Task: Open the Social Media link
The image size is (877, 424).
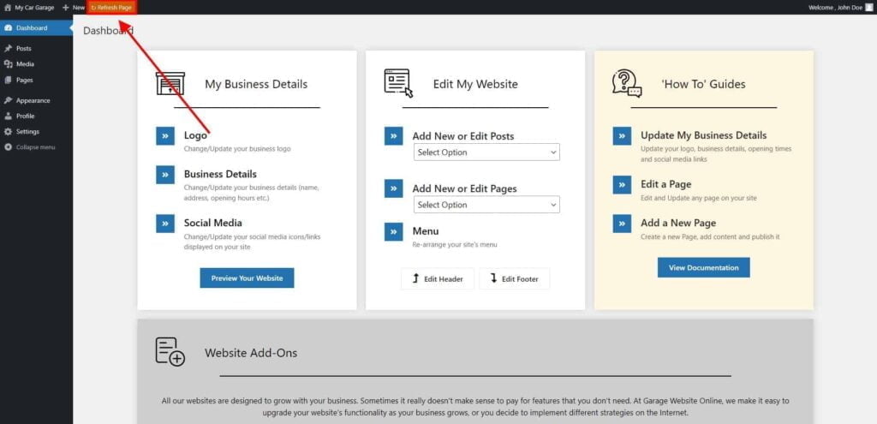Action: [x=213, y=223]
